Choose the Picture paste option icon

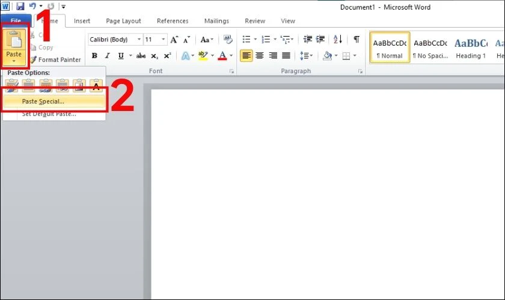tap(79, 85)
